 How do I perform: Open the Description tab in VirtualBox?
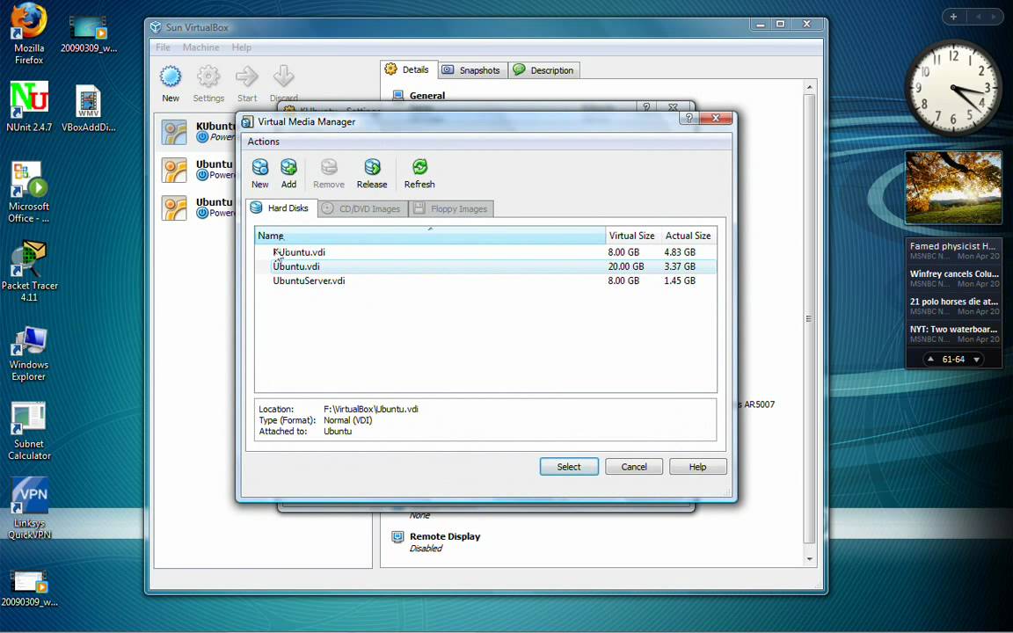click(544, 70)
